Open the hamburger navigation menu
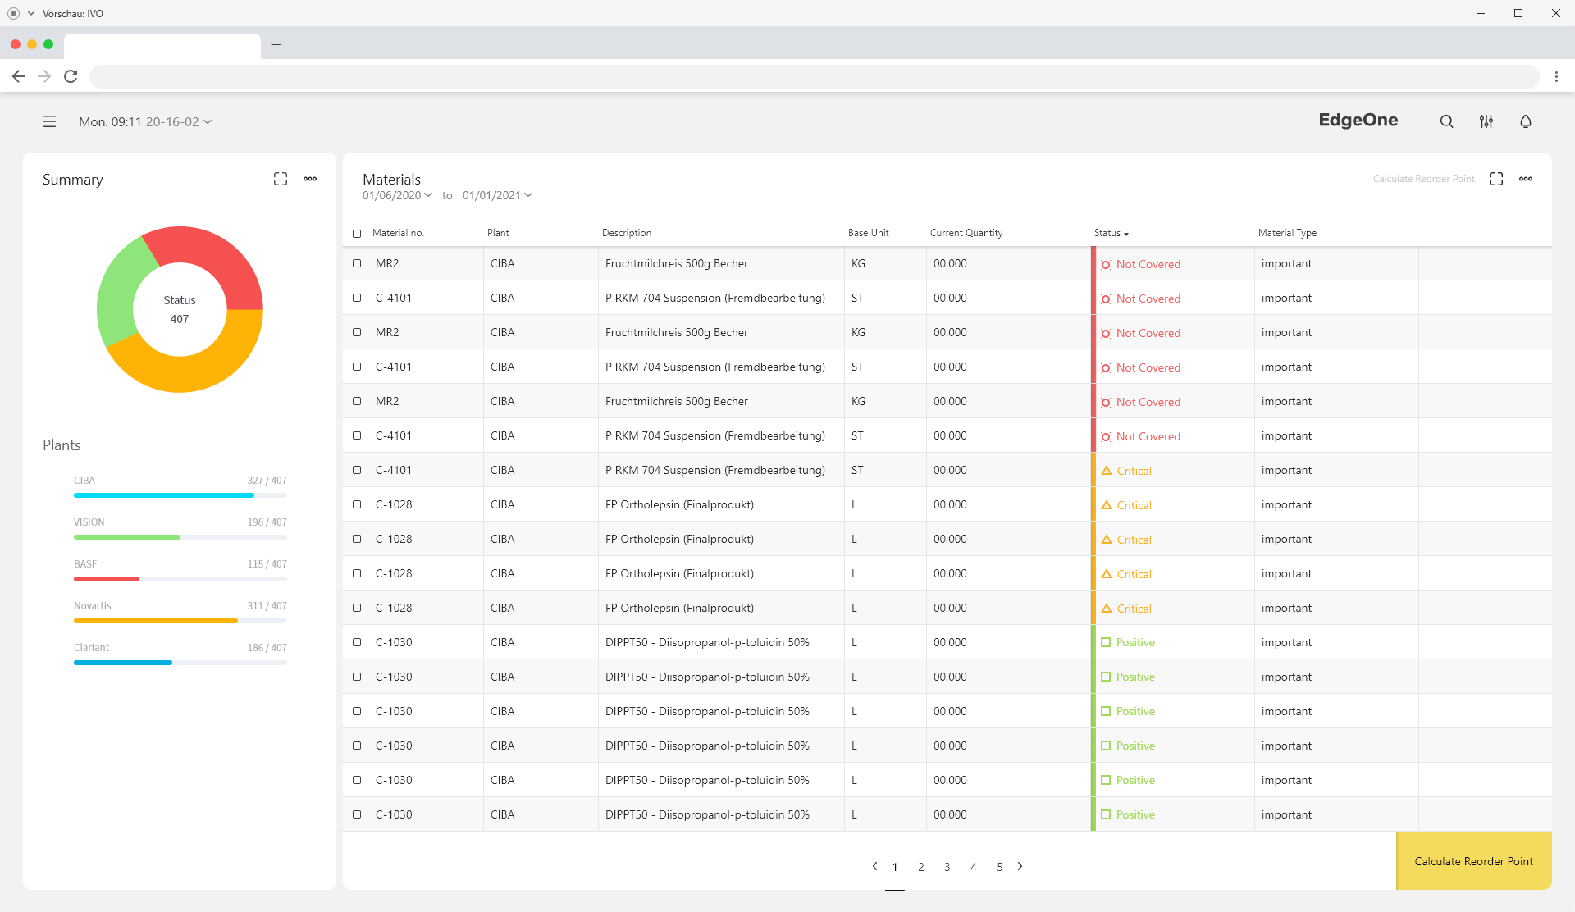This screenshot has height=912, width=1575. coord(49,121)
